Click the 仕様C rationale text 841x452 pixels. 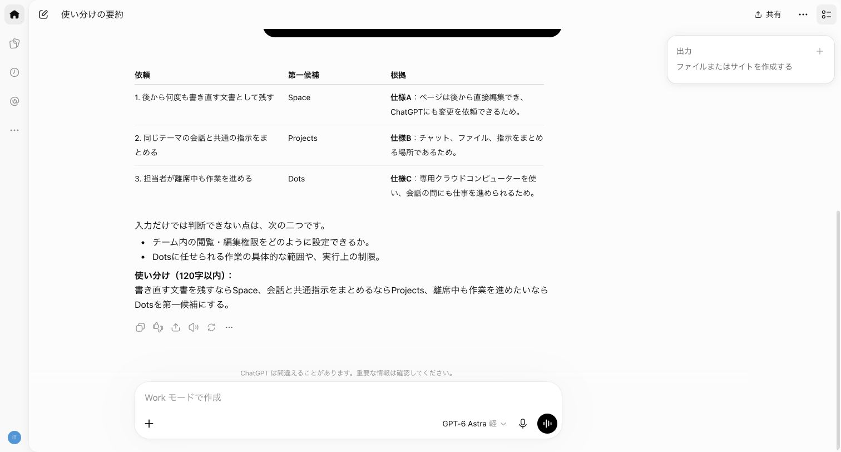click(463, 186)
